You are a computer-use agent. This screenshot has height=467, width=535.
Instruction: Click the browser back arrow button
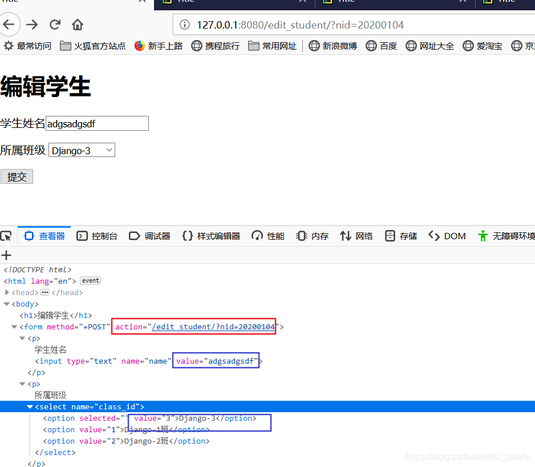click(x=9, y=25)
